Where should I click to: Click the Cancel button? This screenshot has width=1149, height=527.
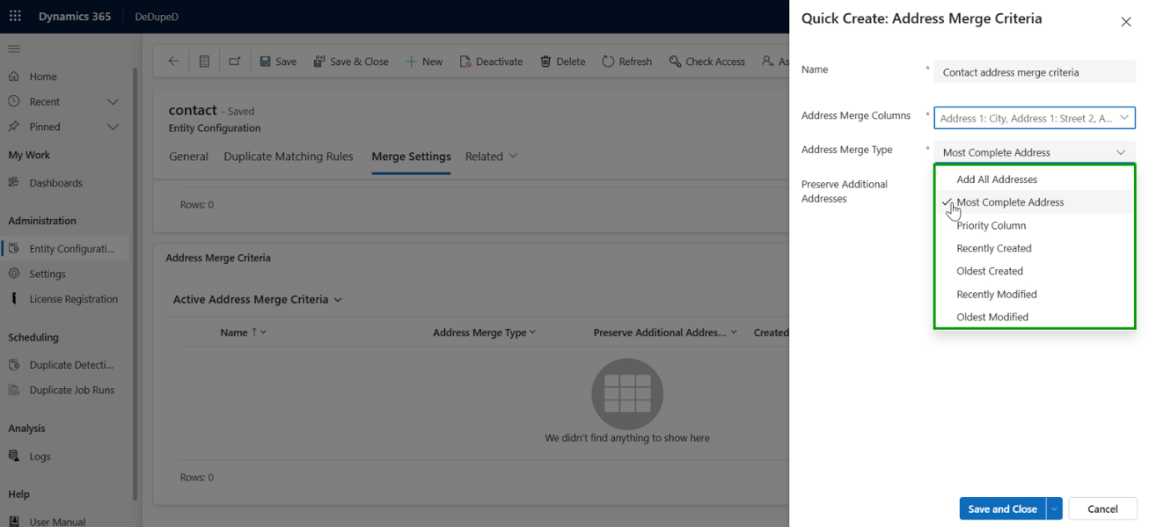coord(1102,509)
